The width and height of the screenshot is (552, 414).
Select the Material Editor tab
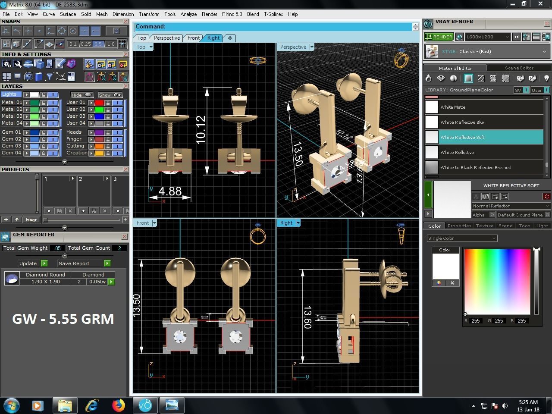[455, 68]
